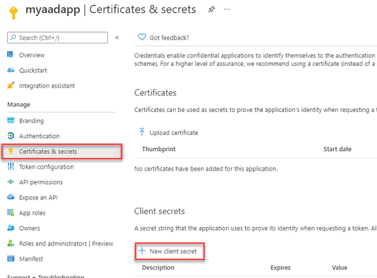Open the ellipsis more options menu
The height and width of the screenshot is (278, 377).
227,10
